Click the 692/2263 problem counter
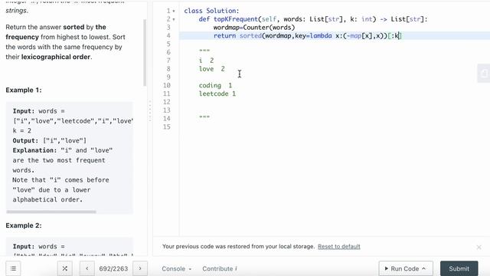490x276 pixels. click(x=113, y=268)
